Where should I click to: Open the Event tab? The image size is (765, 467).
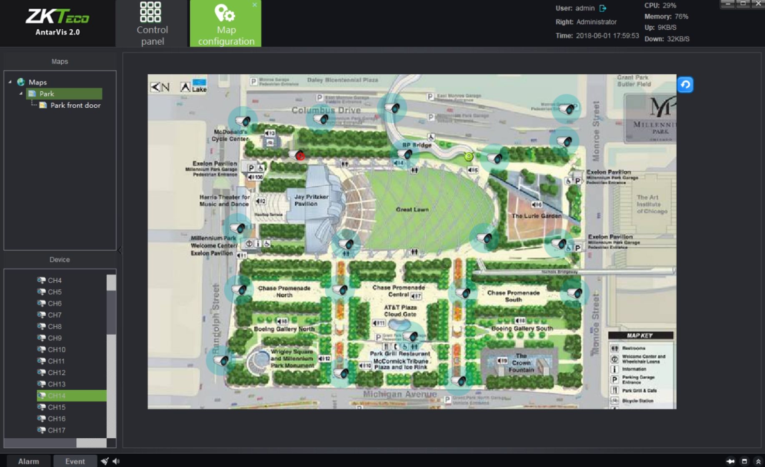(x=75, y=461)
